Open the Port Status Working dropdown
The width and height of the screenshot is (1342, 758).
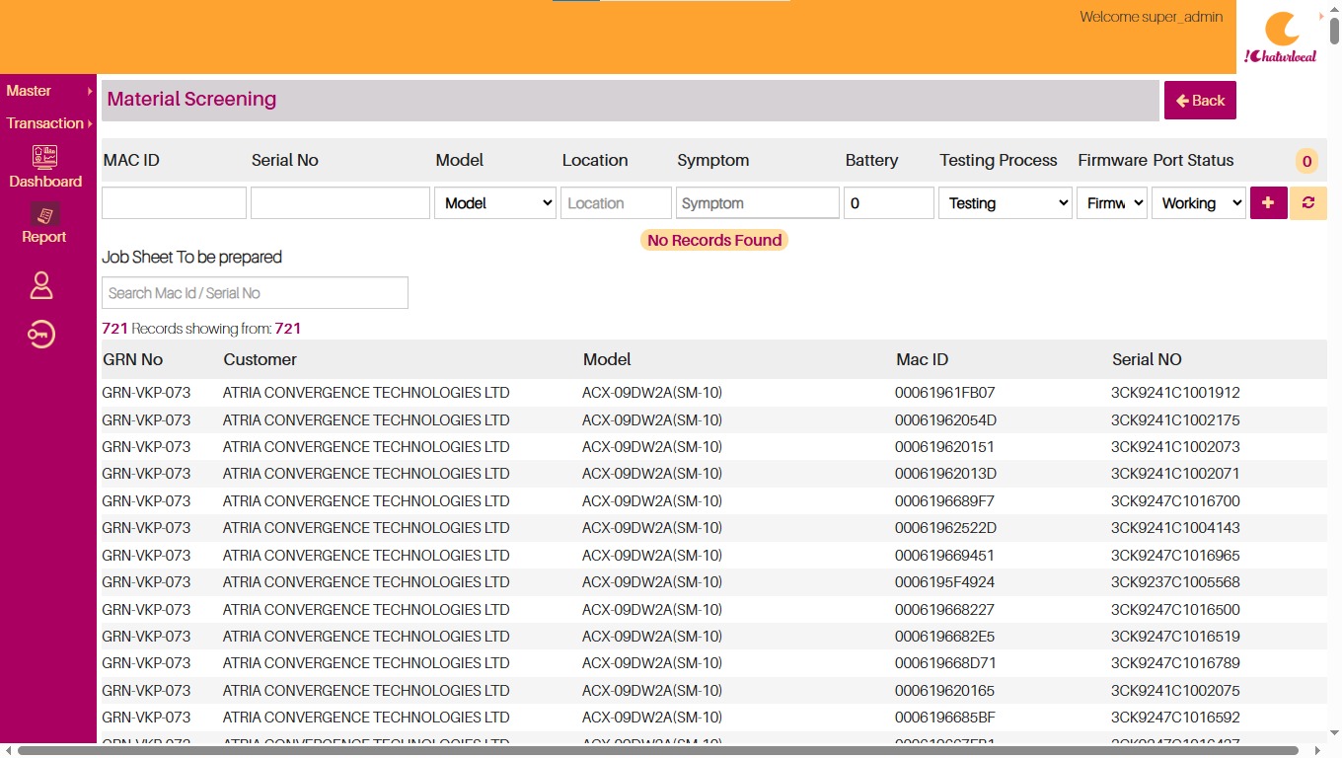[1199, 203]
